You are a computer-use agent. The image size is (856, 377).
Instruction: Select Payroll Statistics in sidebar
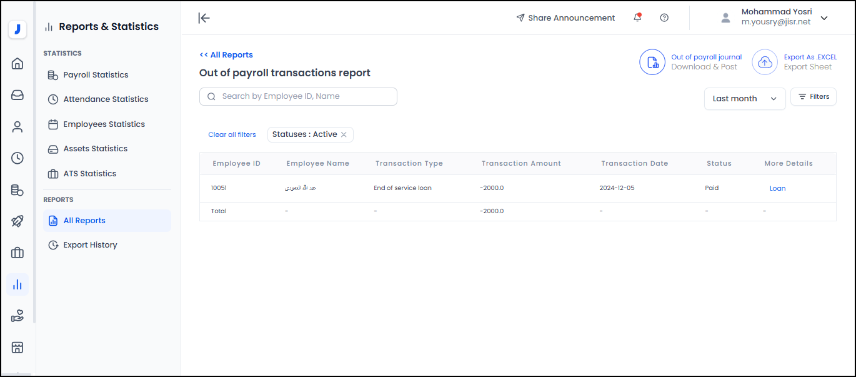click(x=96, y=75)
